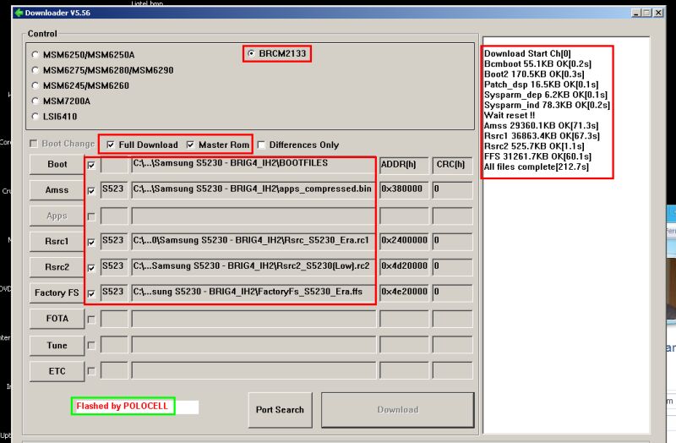Viewport: 676px width, 443px height.
Task: Check the FOTA row checkbox
Action: [91, 320]
